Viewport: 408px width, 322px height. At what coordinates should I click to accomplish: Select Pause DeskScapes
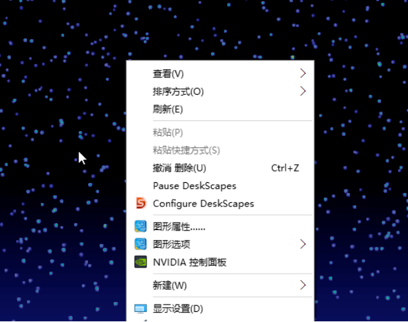pyautogui.click(x=194, y=186)
